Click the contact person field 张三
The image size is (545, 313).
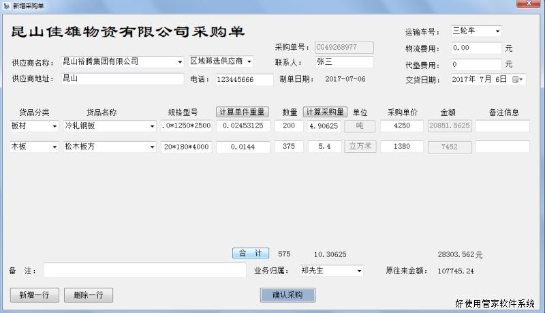pos(344,62)
